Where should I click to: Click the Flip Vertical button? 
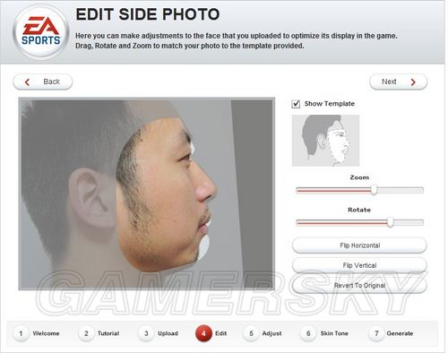(359, 265)
